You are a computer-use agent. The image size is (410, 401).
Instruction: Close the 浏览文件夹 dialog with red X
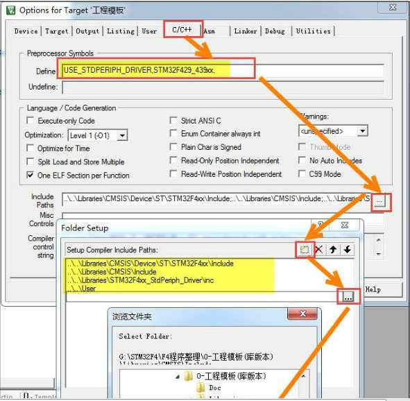point(302,314)
